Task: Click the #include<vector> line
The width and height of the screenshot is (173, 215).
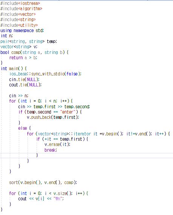Action: 18,14
